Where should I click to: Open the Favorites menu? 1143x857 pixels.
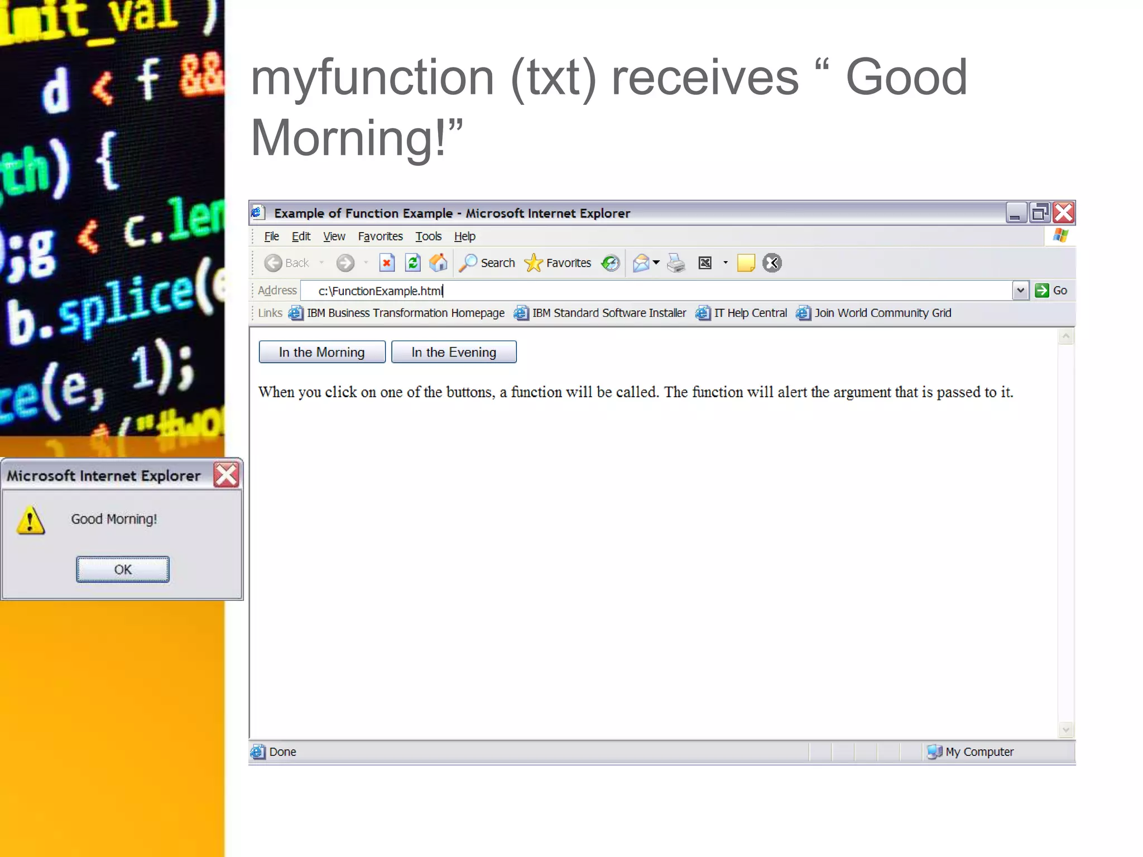[x=380, y=236]
